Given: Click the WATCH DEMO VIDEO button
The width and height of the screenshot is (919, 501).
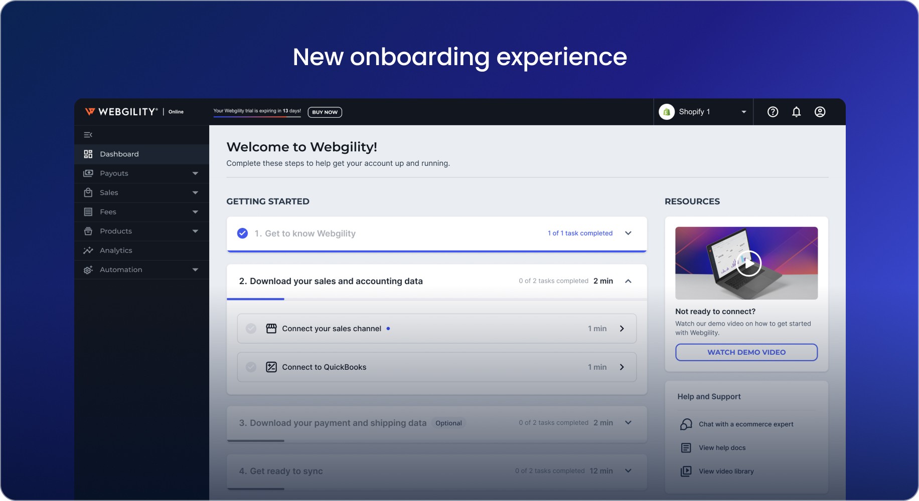Looking at the screenshot, I should [x=746, y=352].
